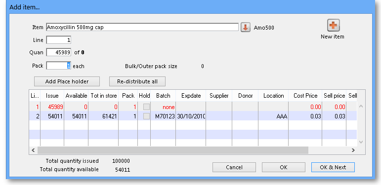The width and height of the screenshot is (381, 185).
Task: Click the OK & Next button
Action: point(333,167)
